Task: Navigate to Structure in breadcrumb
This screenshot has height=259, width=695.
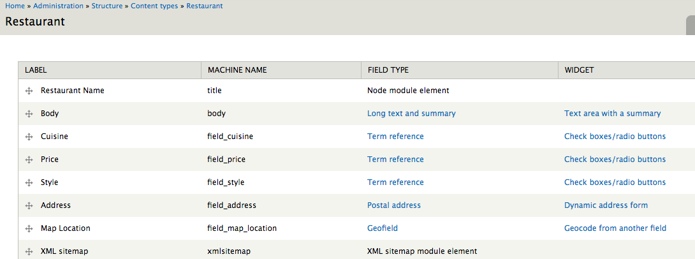Action: (x=108, y=6)
